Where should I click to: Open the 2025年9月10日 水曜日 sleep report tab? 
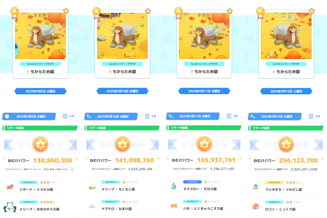(x=111, y=116)
